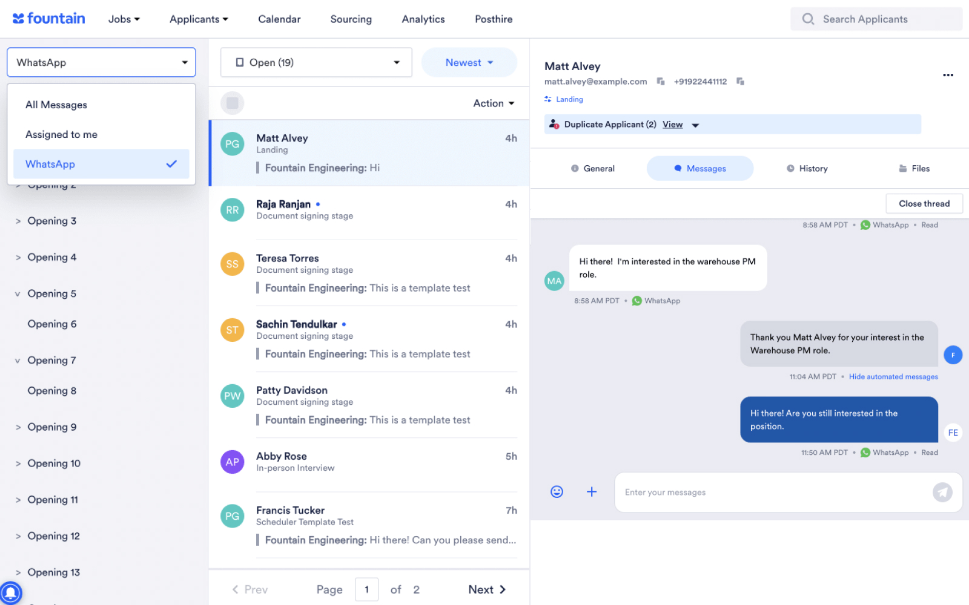The width and height of the screenshot is (969, 605).
Task: Click PG avatar of Francis Tucker
Action: [233, 516]
